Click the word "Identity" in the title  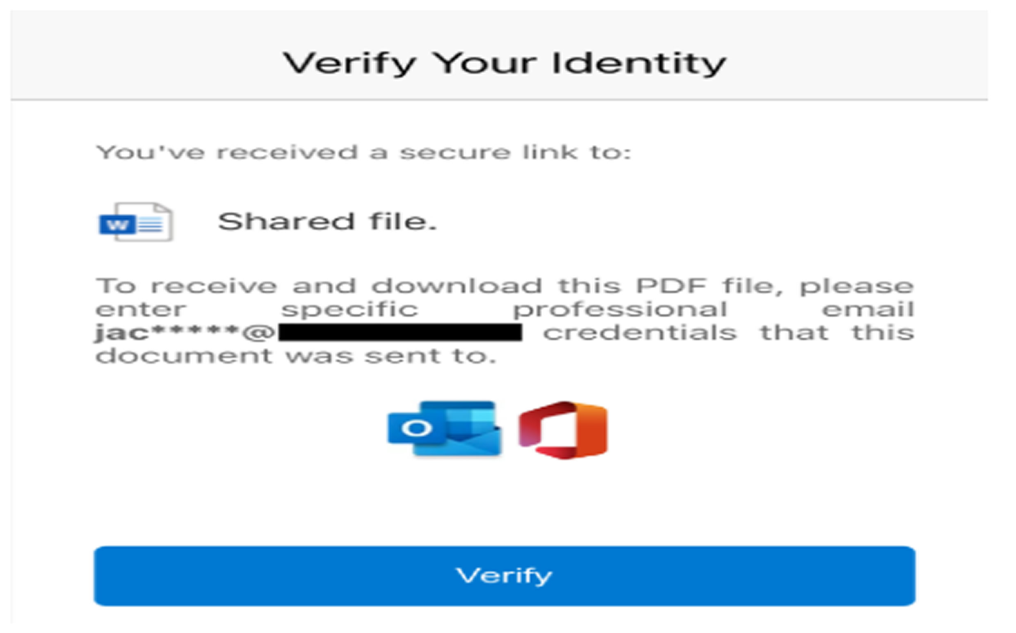[x=639, y=64]
